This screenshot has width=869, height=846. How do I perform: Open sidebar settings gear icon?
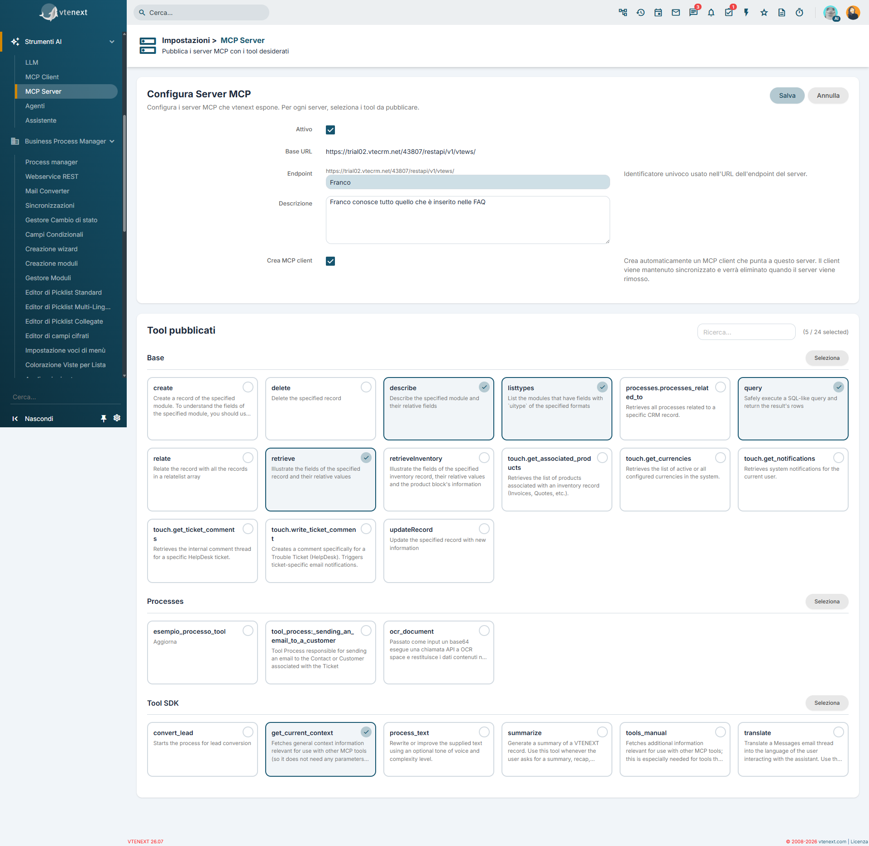[117, 418]
